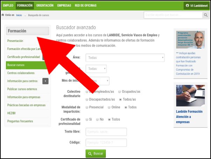Open 'Preguntas frecuentes' sidebar link

point(20,121)
